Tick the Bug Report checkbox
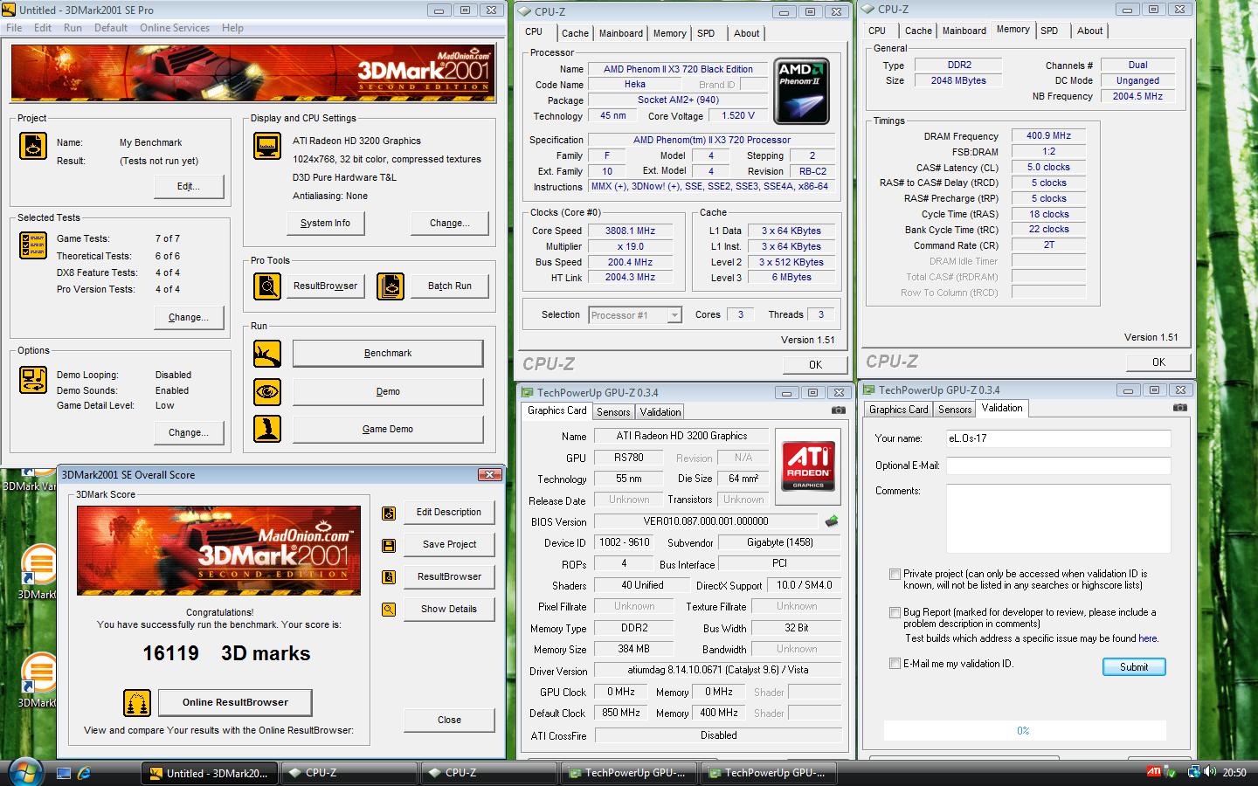 tap(895, 612)
